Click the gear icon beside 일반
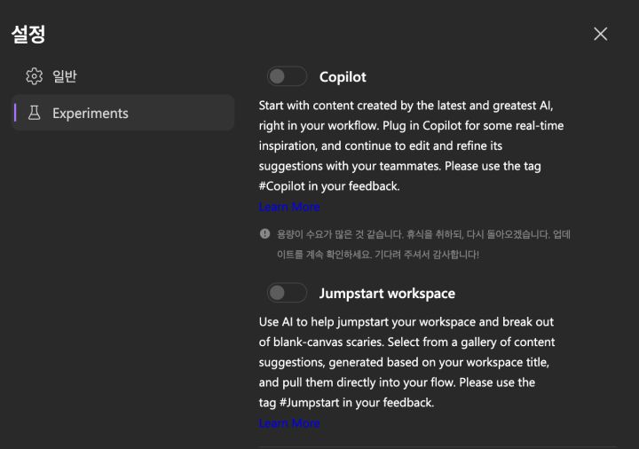 (x=35, y=75)
